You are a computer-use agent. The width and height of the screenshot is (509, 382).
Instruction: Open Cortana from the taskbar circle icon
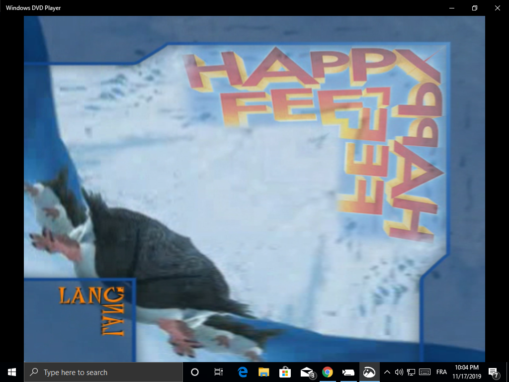tap(195, 372)
